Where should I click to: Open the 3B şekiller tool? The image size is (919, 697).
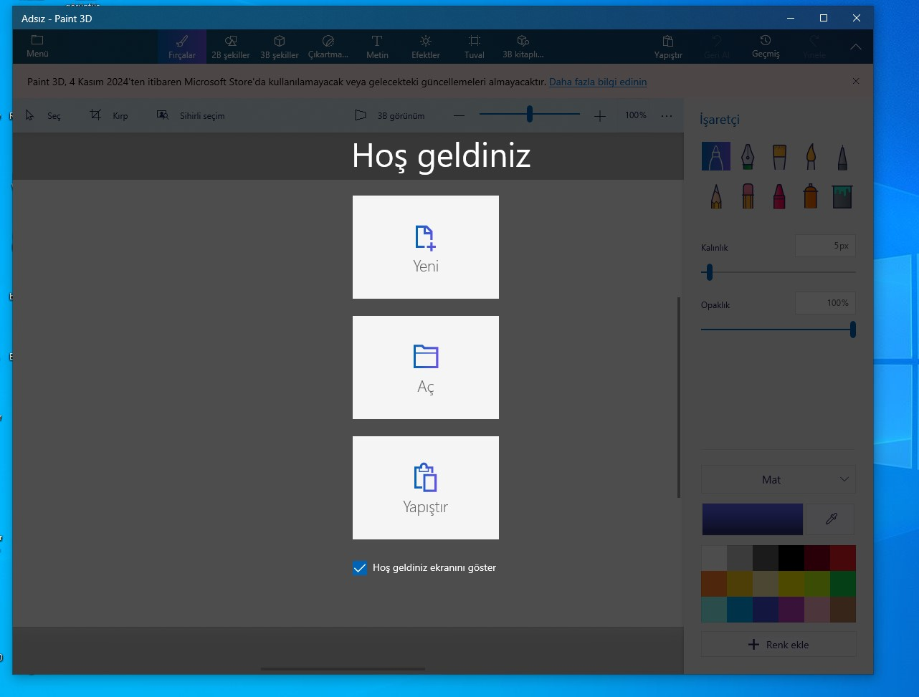[x=280, y=47]
